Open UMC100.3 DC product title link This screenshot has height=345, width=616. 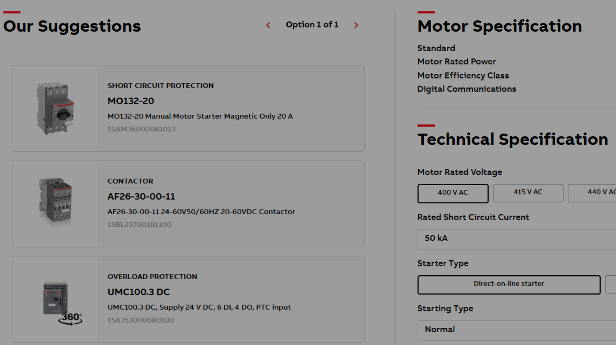(x=138, y=292)
